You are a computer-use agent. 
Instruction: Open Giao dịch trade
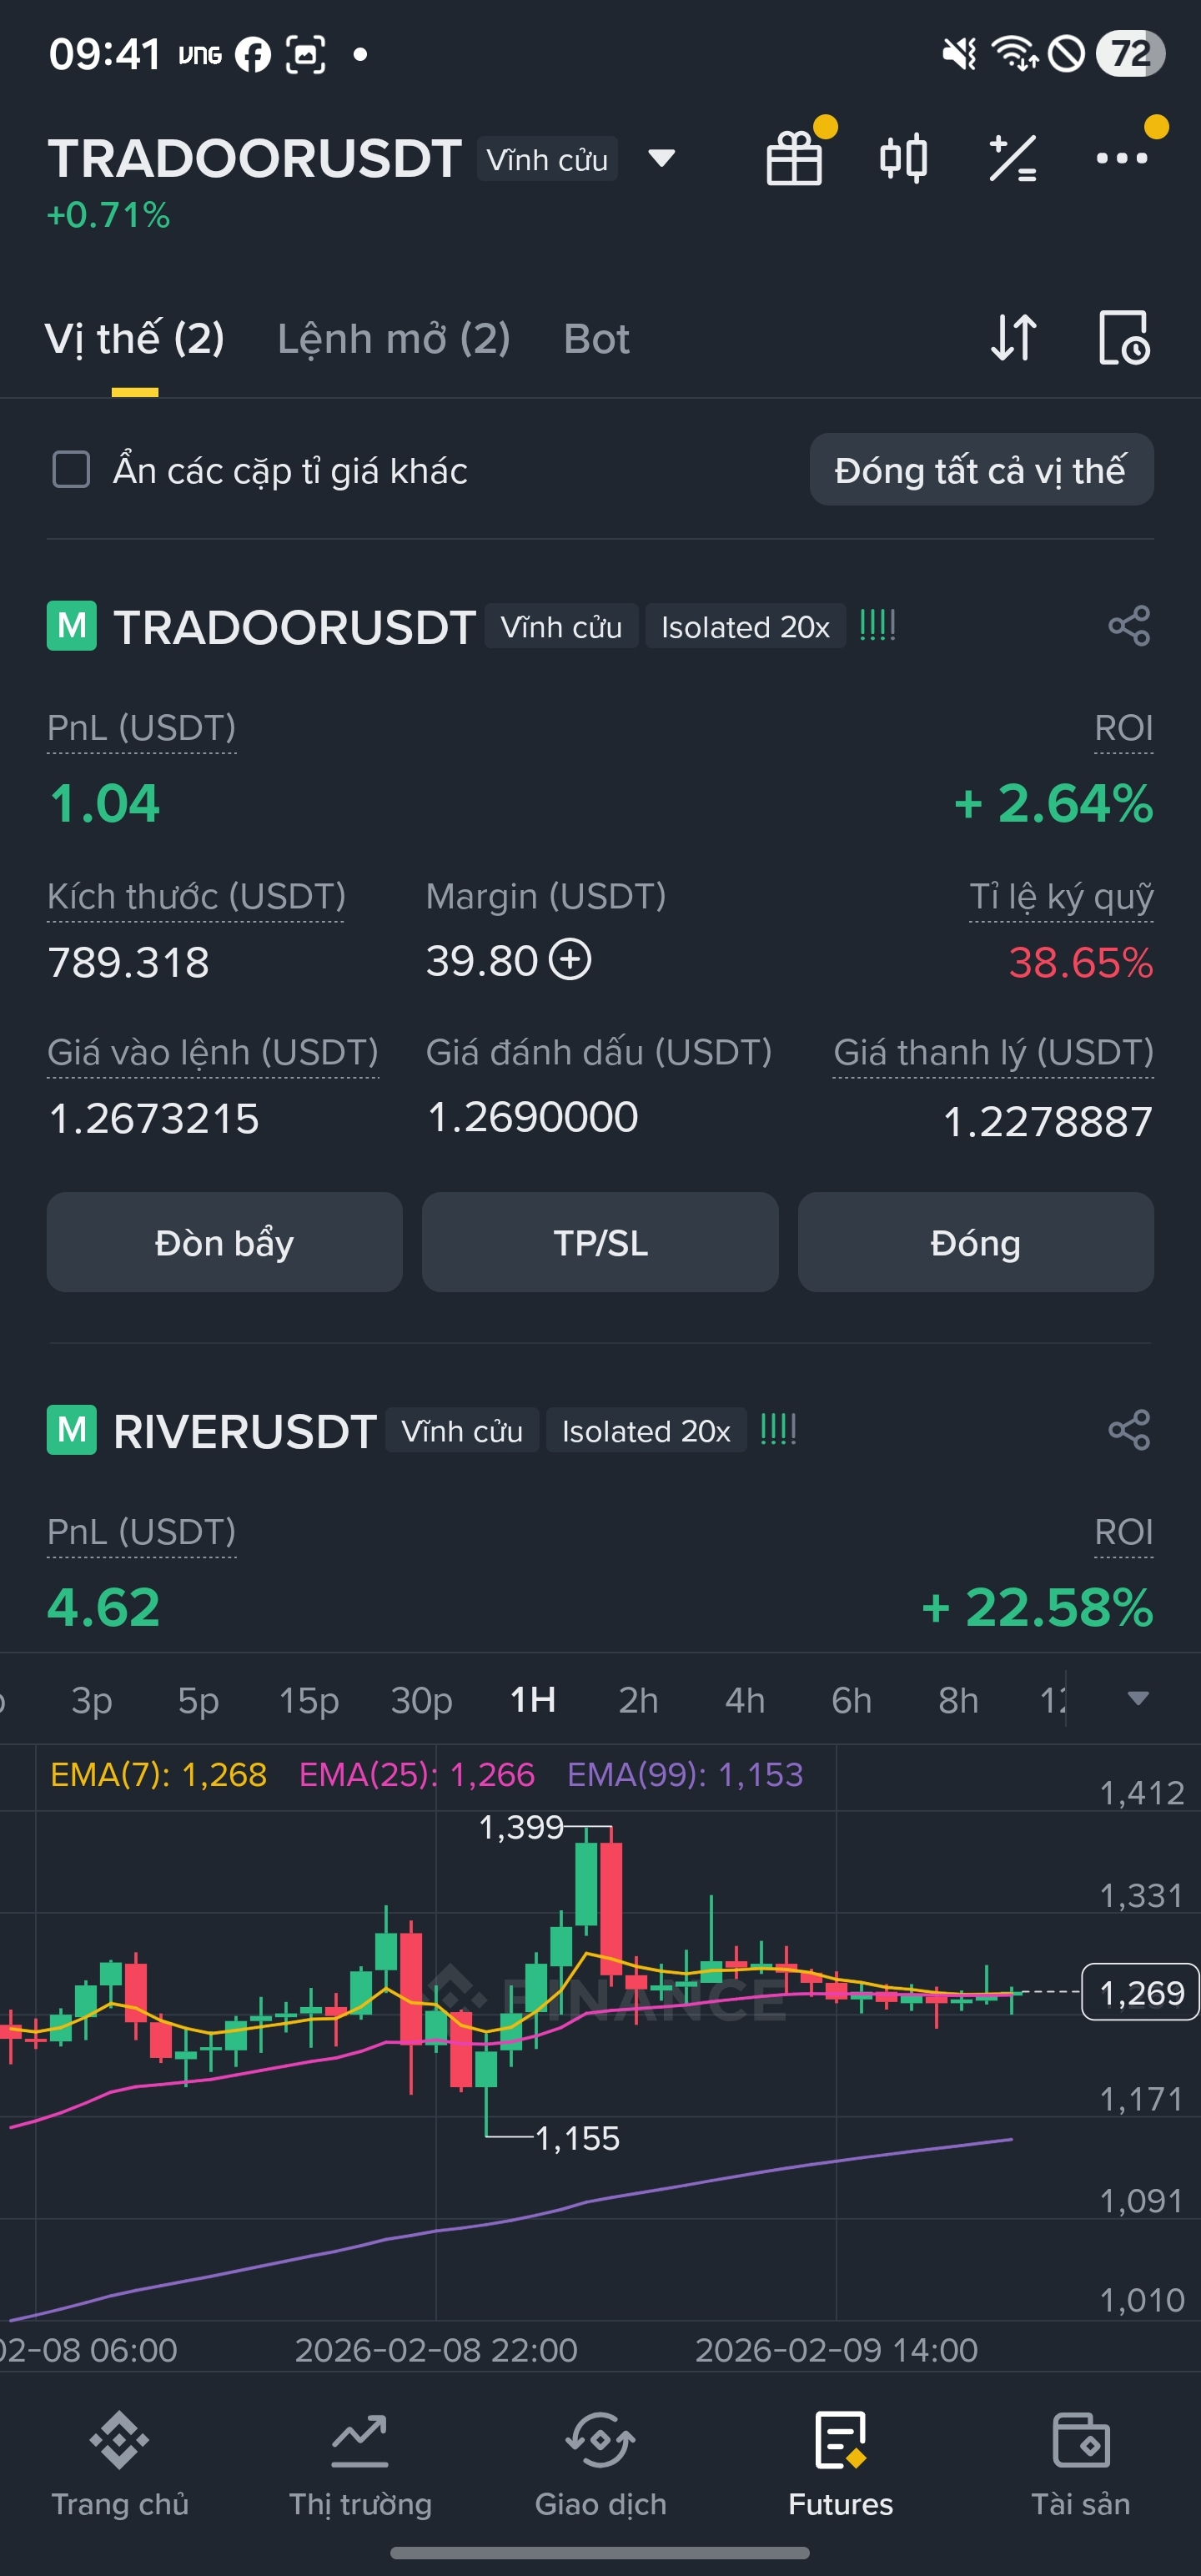point(600,2464)
